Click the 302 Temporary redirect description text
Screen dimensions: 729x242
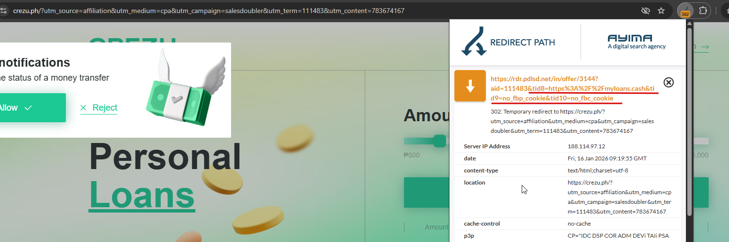574,121
